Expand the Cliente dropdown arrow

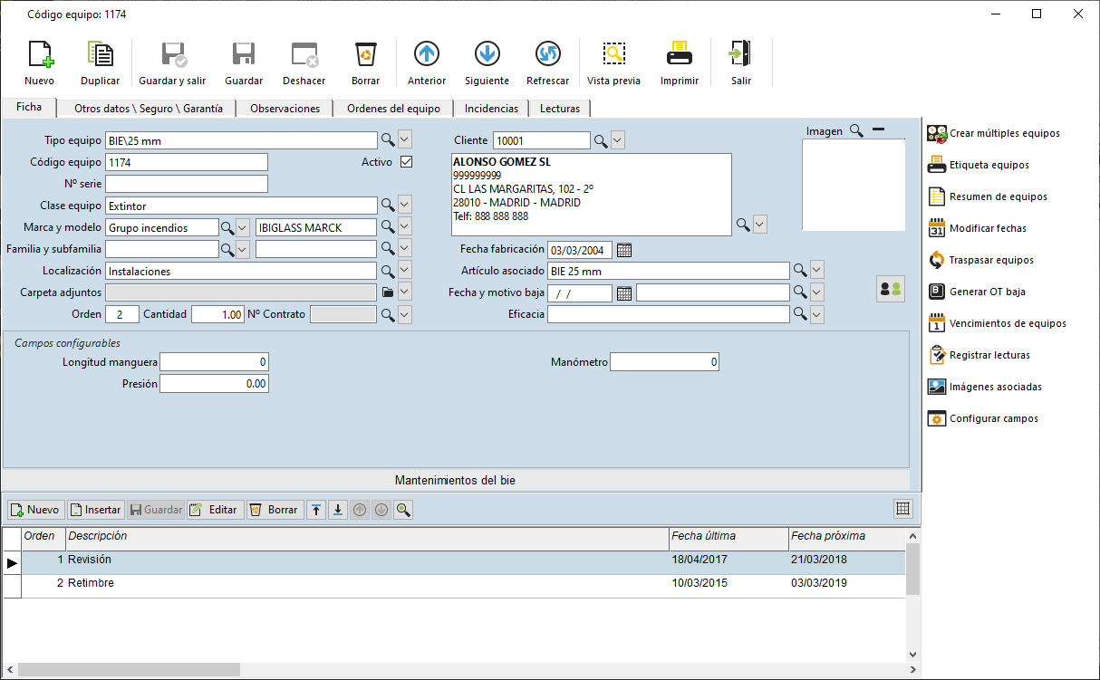pyautogui.click(x=618, y=139)
